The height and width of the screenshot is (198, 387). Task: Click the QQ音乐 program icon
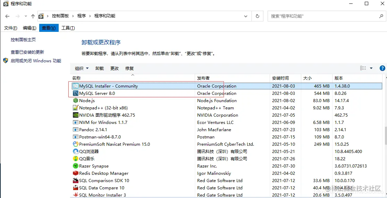pyautogui.click(x=76, y=159)
